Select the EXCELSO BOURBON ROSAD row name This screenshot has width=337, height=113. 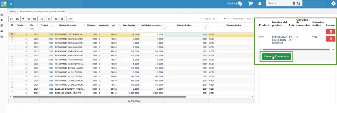tap(70, 89)
